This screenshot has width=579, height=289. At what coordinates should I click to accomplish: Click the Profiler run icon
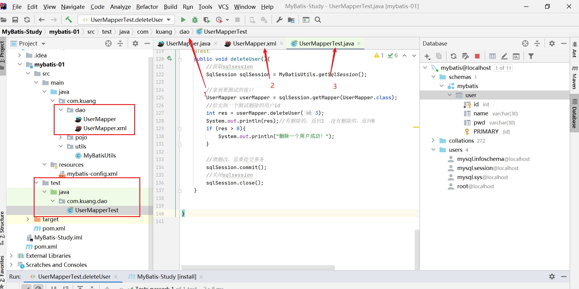click(219, 20)
